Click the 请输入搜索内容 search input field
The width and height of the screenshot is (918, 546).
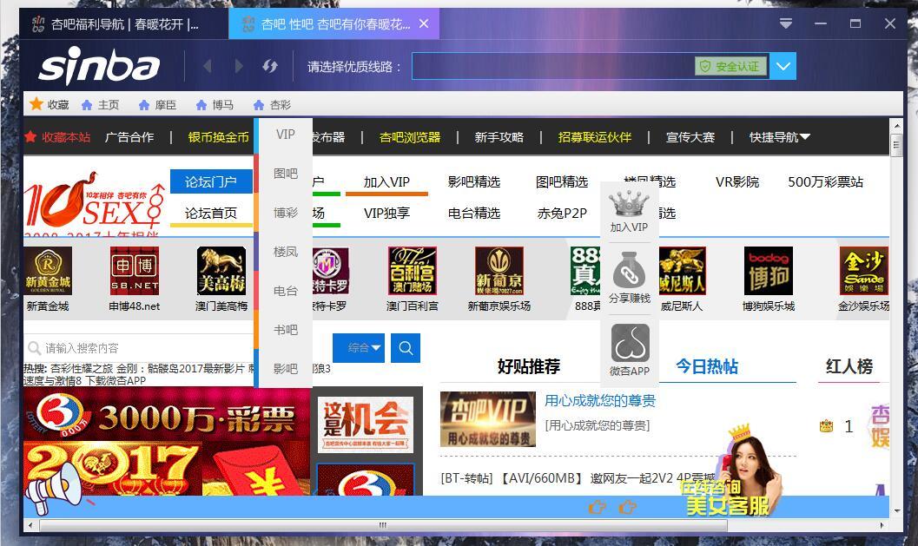(130, 348)
